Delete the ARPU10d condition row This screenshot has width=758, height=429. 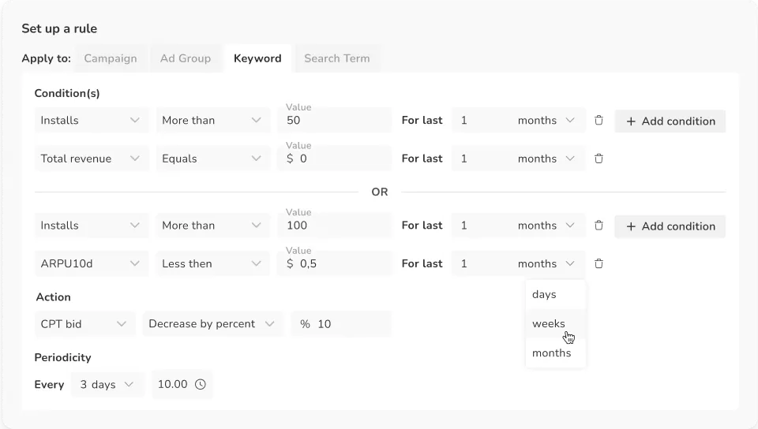click(x=599, y=263)
